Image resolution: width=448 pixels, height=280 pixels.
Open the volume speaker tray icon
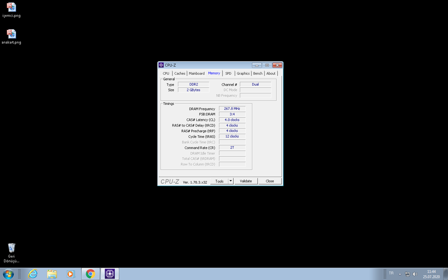pyautogui.click(x=415, y=274)
